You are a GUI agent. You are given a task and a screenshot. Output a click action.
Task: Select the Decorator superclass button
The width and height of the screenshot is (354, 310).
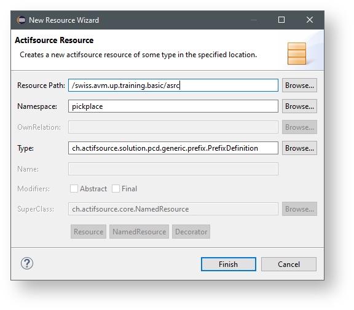[191, 232]
